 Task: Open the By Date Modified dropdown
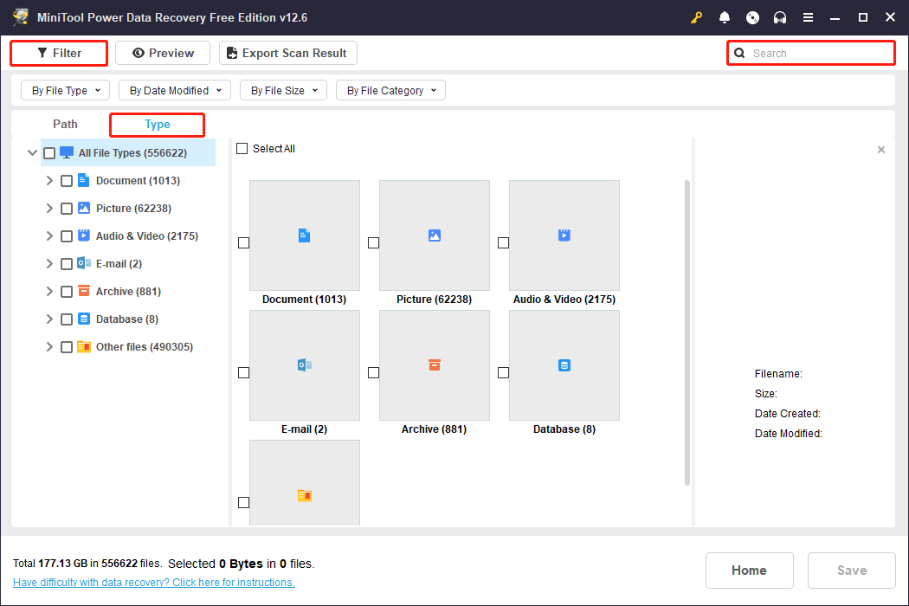tap(174, 89)
